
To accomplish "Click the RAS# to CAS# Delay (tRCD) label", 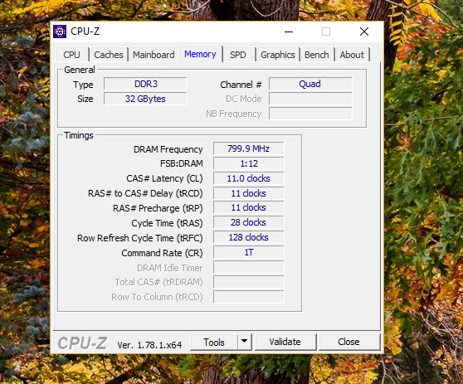I will (x=145, y=193).
